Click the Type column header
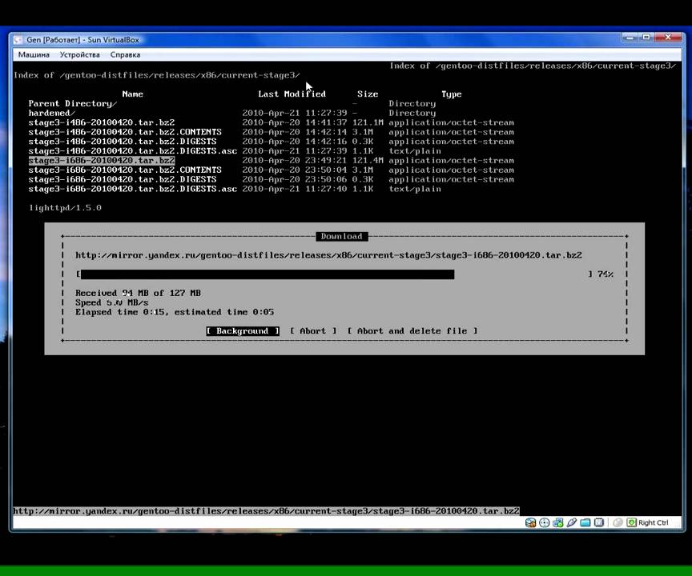This screenshot has height=576, width=692. coord(452,94)
